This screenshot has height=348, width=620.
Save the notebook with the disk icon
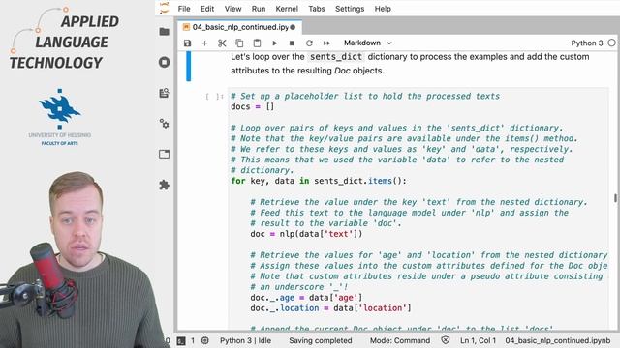click(x=187, y=43)
